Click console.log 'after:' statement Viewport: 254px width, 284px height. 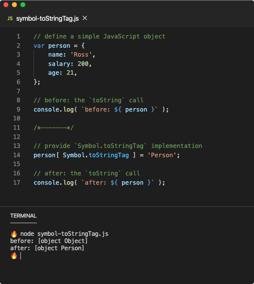(x=99, y=183)
